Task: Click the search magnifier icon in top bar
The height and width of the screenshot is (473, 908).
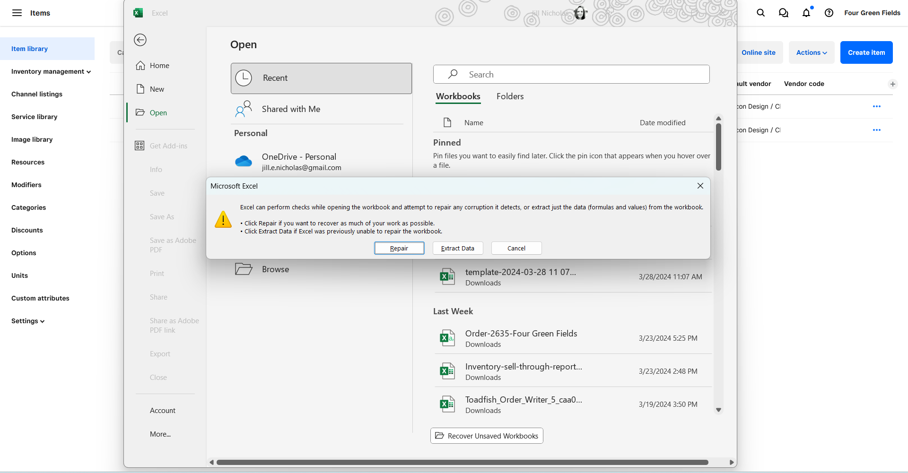Action: click(761, 13)
